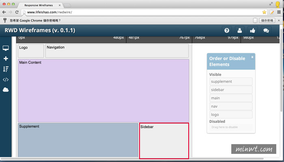This screenshot has height=162, width=284.
Task: Close the Order or Disable Elements panel
Action: tap(252, 57)
